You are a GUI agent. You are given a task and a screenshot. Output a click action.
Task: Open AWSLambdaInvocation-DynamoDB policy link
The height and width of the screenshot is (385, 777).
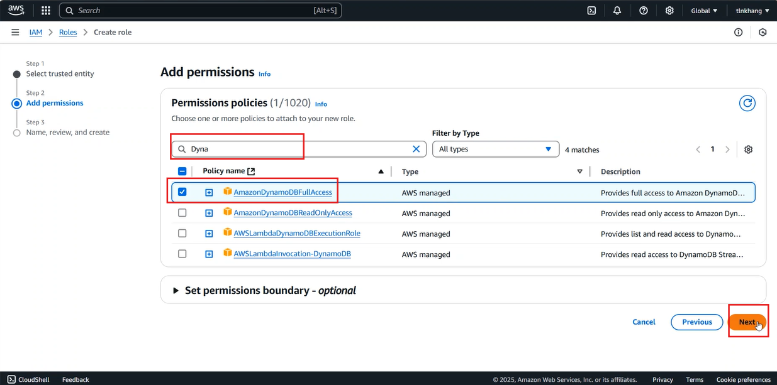click(292, 254)
